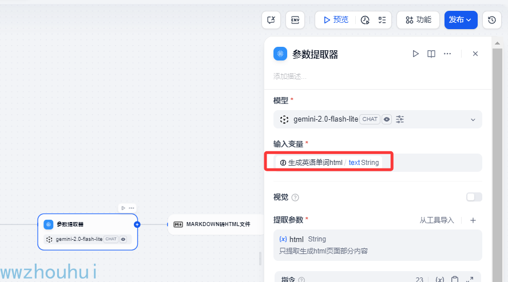Open help book icon in panel header

tap(431, 54)
